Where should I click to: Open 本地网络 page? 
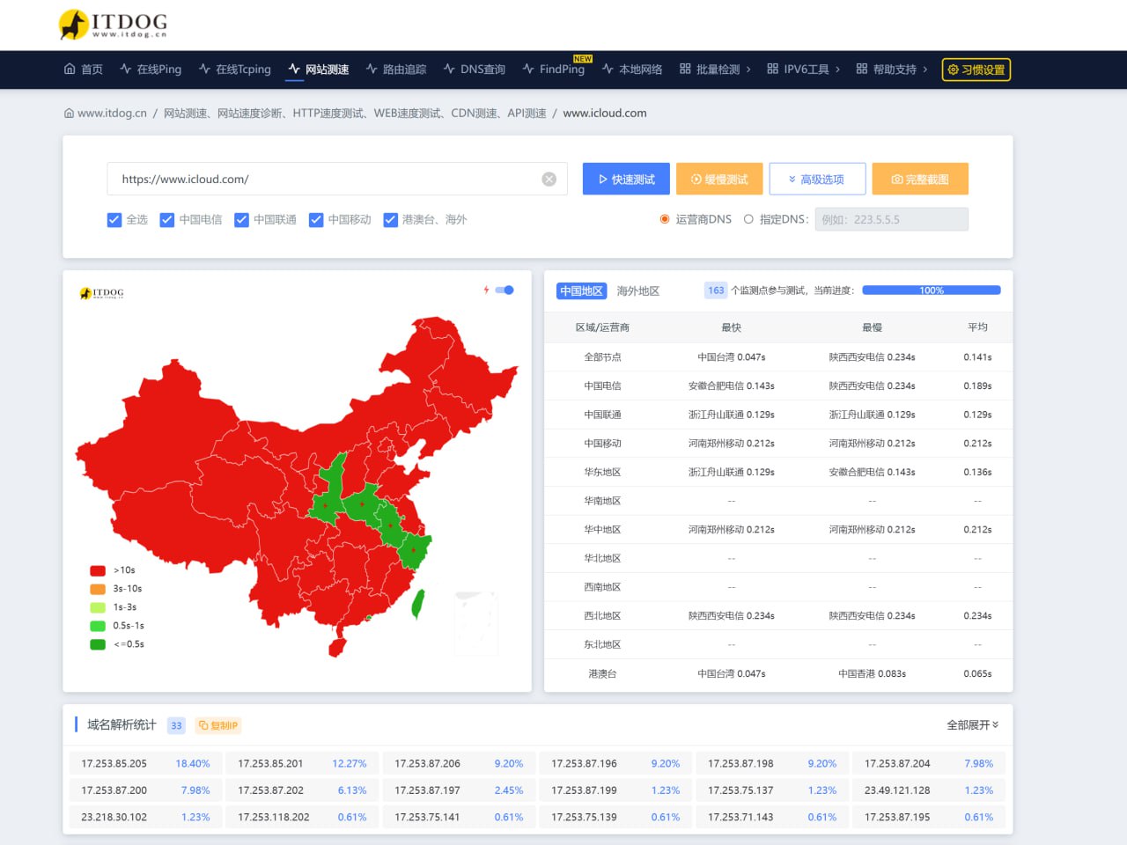[x=632, y=69]
